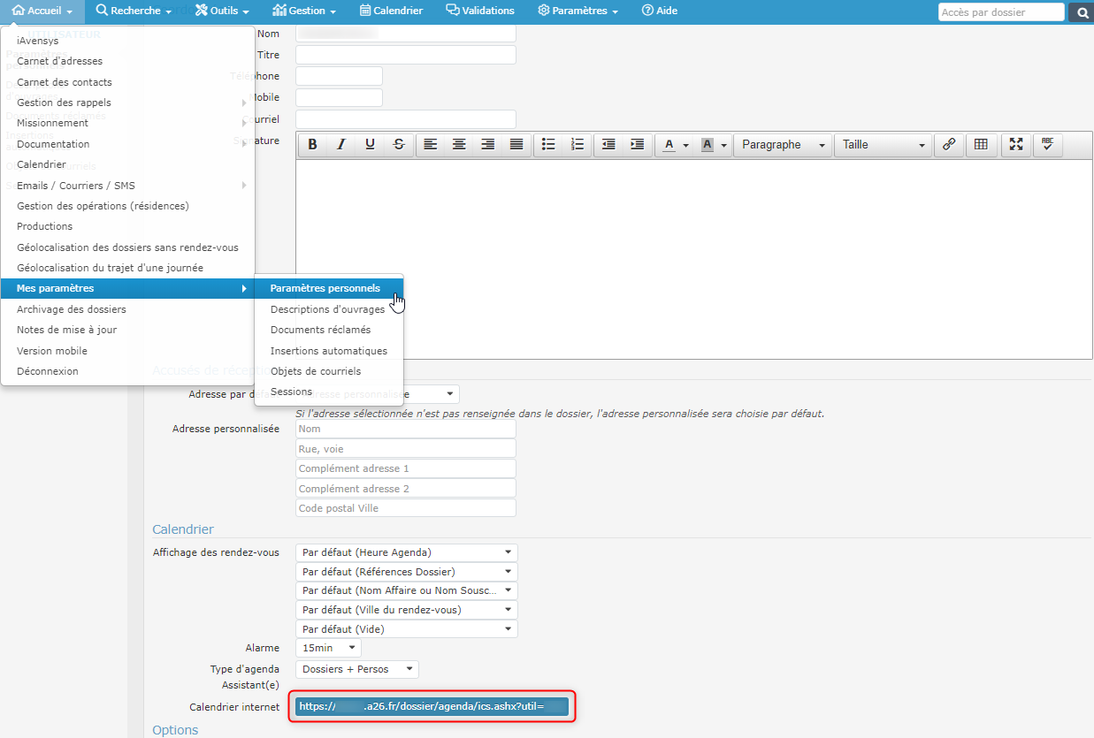The image size is (1094, 738).
Task: Switch the editor to fullscreen mode
Action: [x=1016, y=145]
